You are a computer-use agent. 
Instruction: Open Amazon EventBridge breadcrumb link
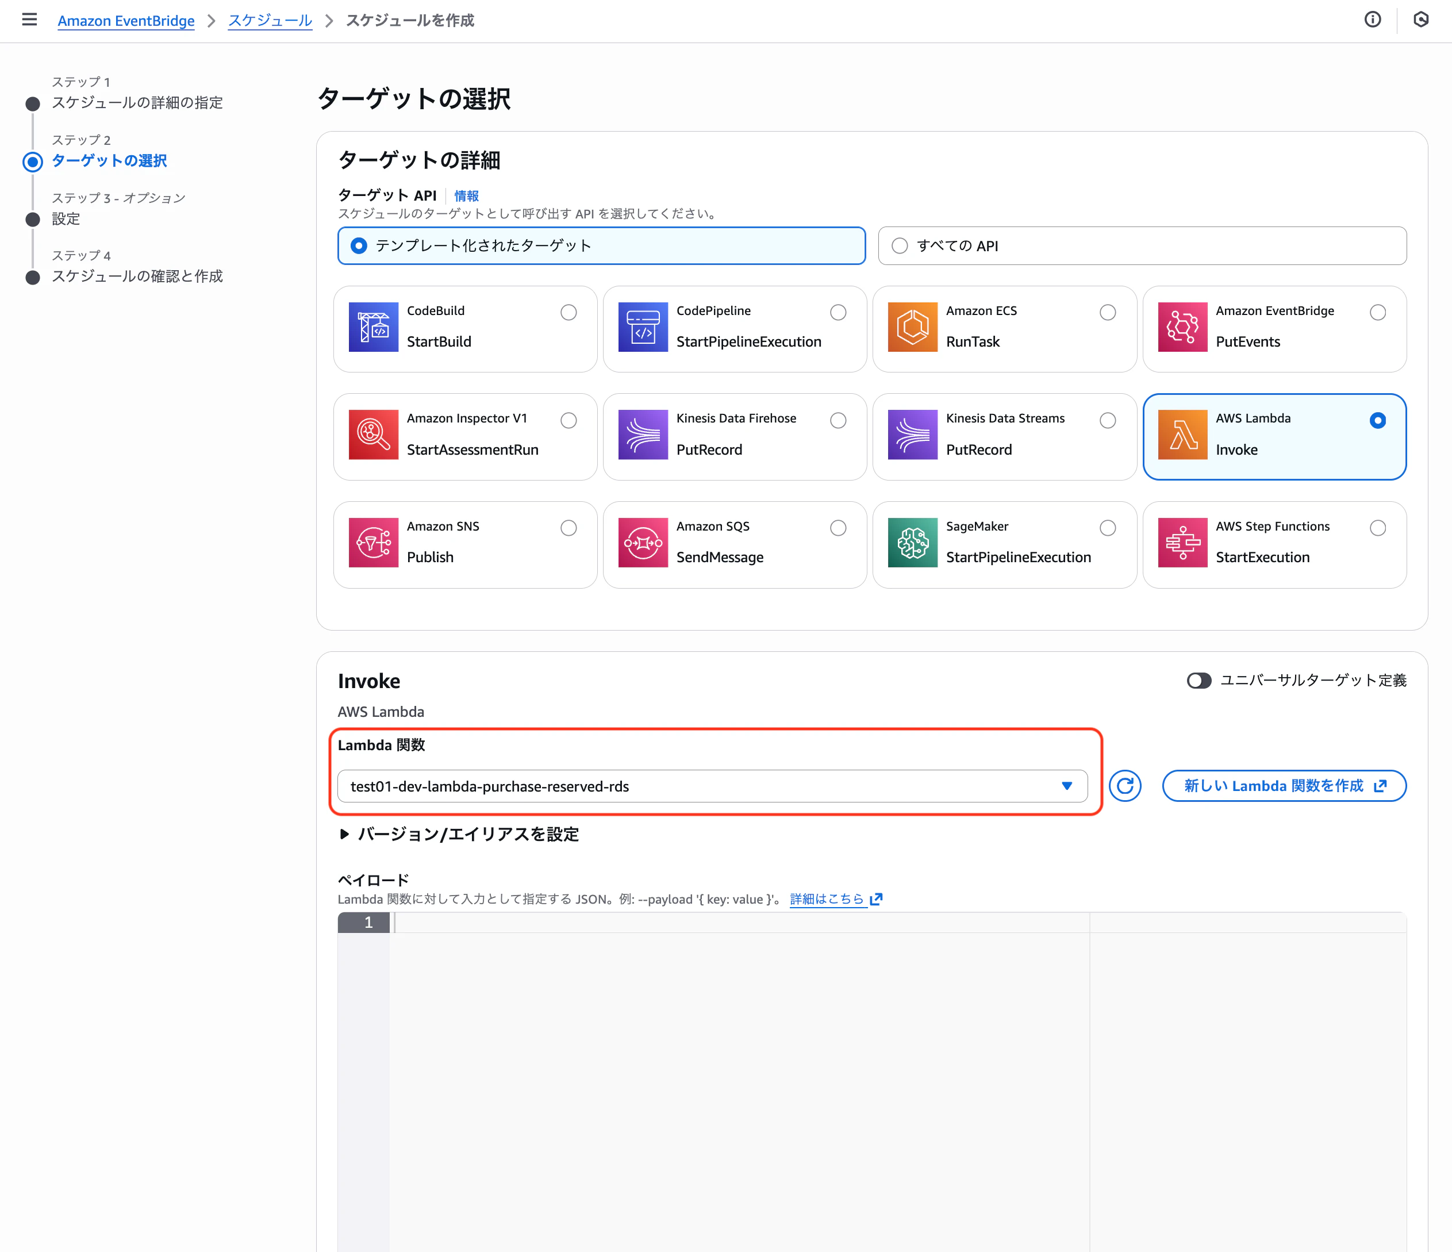coord(126,20)
